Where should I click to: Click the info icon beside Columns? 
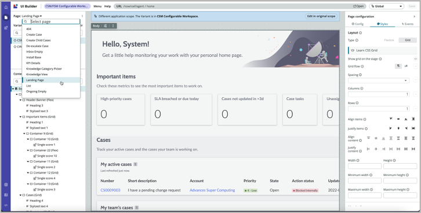tap(362, 89)
